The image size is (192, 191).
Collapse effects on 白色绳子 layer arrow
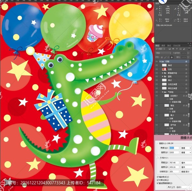pyautogui.click(x=188, y=96)
